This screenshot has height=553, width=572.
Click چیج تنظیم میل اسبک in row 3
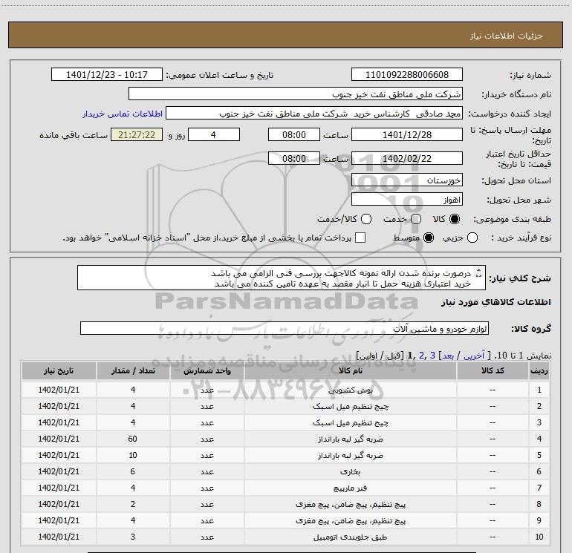350,423
